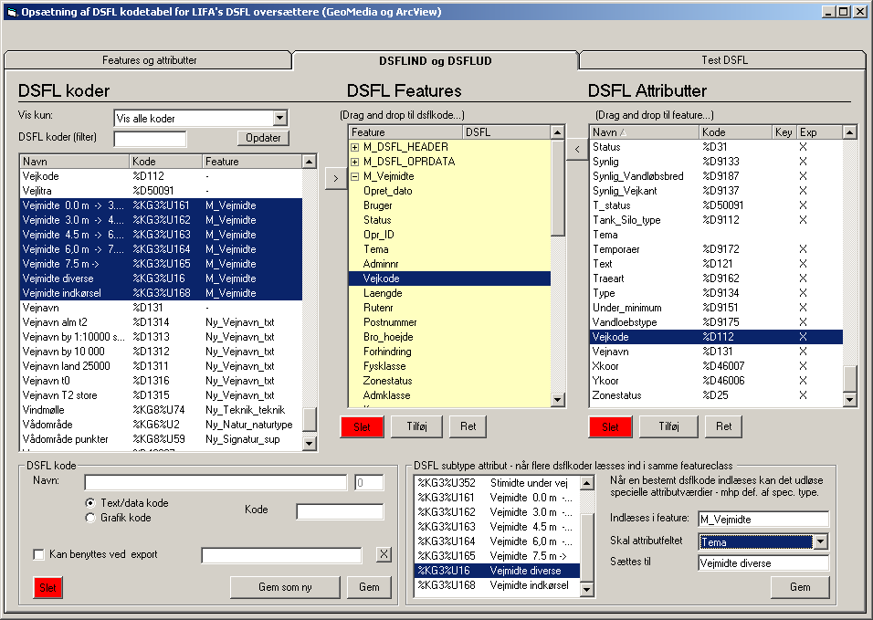
Task: Click the left arrow button beside attributes list
Action: [x=576, y=148]
